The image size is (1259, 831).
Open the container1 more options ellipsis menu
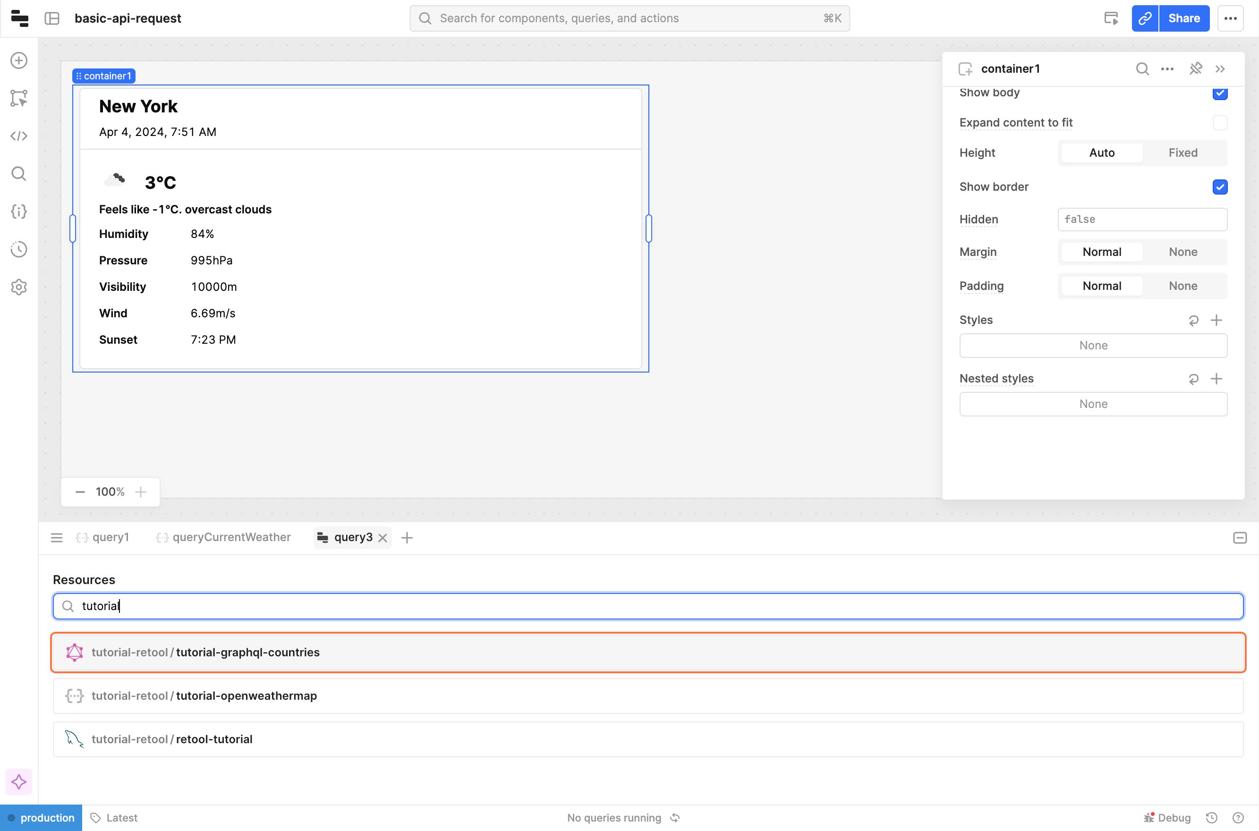(1167, 69)
